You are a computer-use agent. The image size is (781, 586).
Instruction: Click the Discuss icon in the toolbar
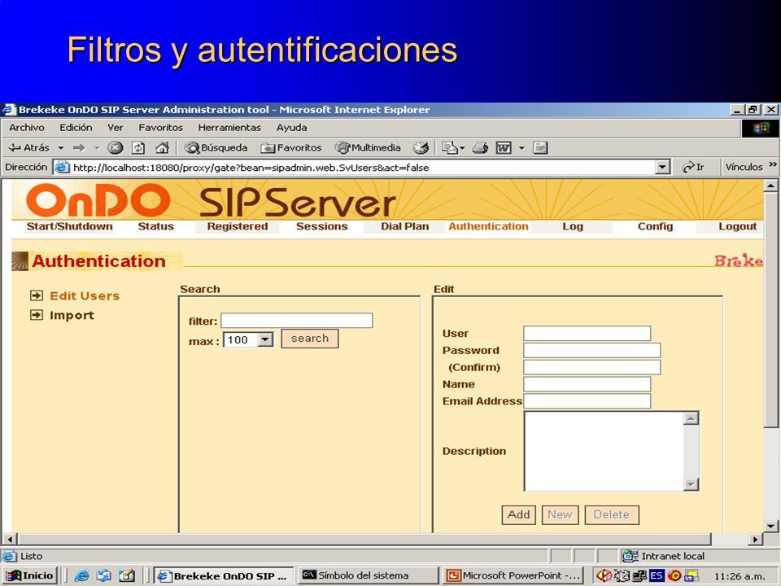pos(540,147)
